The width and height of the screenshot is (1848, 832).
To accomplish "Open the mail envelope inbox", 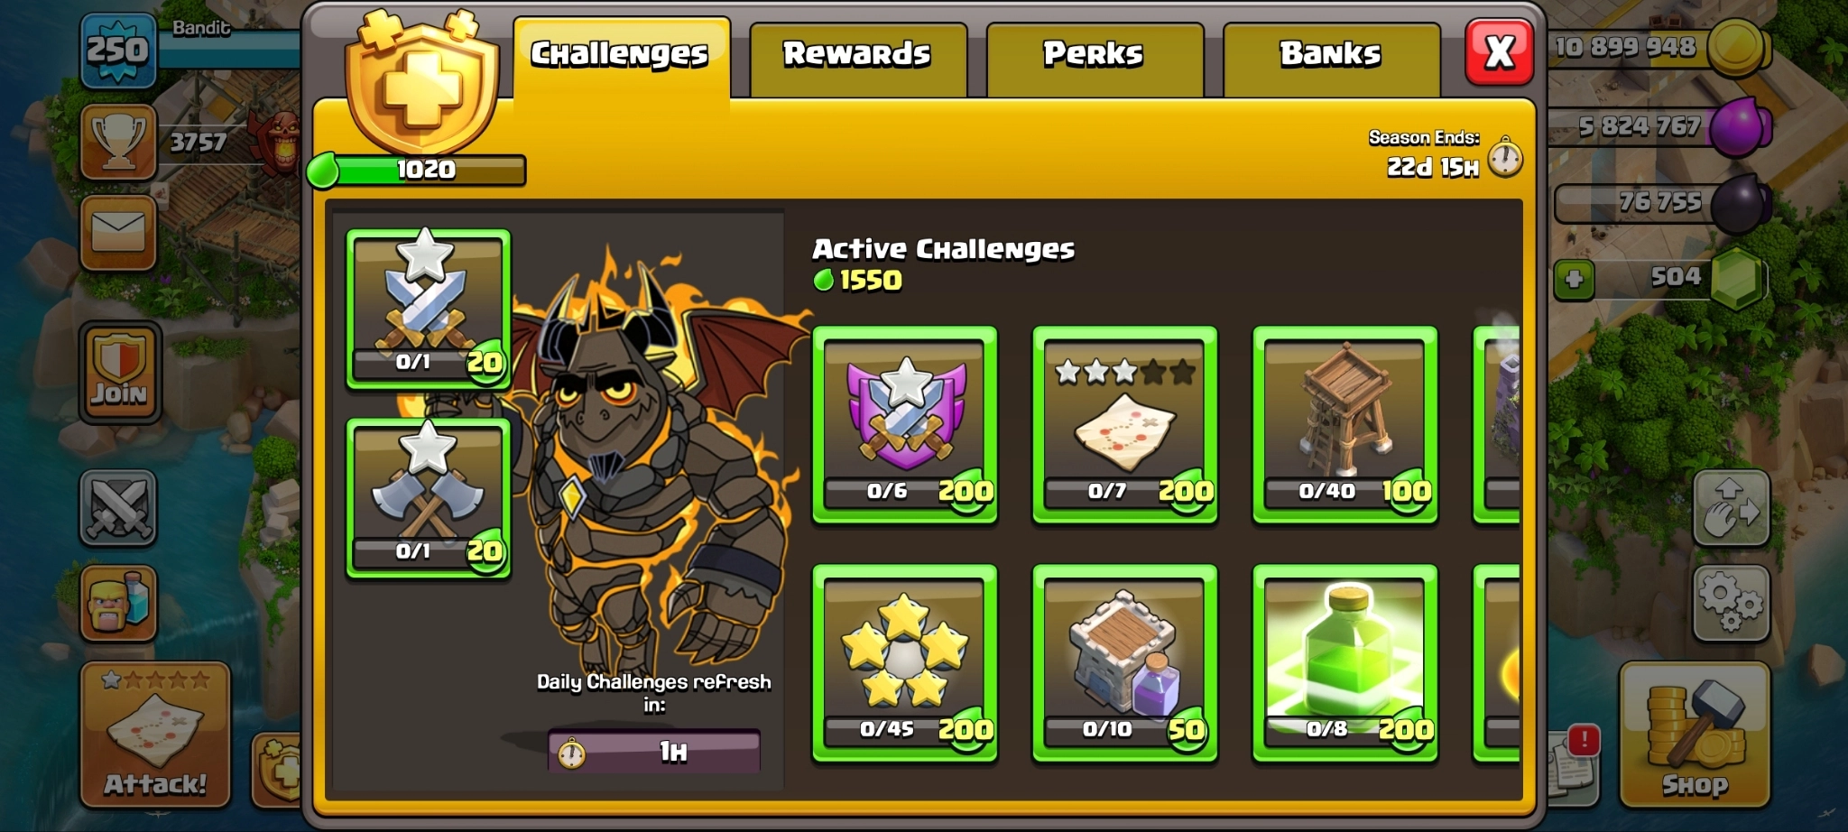I will point(118,233).
